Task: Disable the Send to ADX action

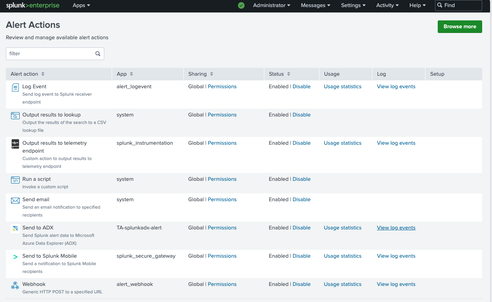Action: tap(302, 228)
